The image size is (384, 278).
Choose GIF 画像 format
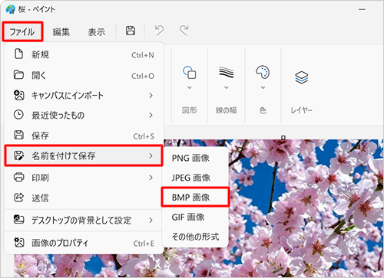pyautogui.click(x=195, y=217)
